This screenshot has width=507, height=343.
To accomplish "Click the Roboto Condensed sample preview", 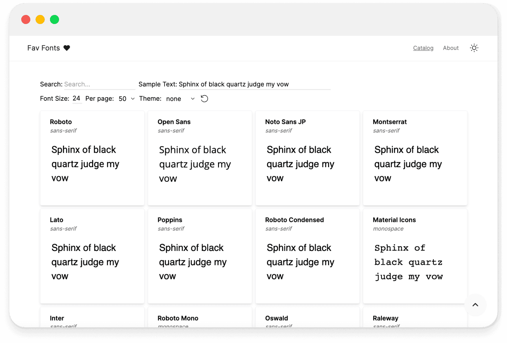I will (301, 262).
